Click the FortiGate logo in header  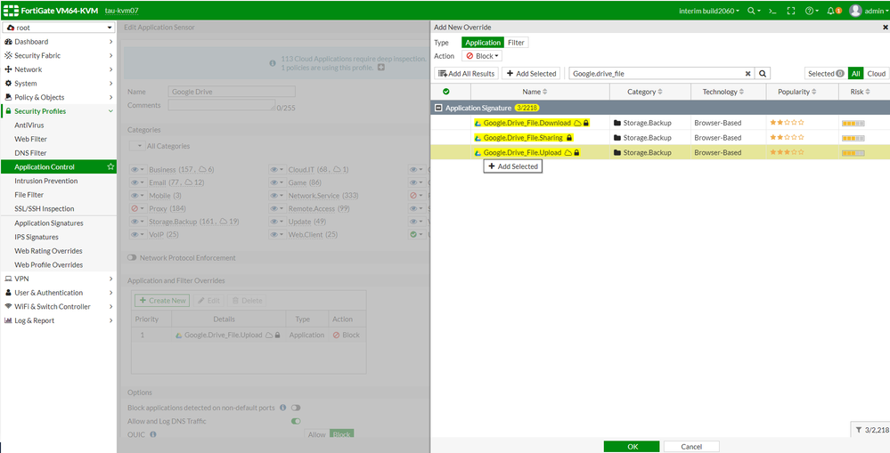pyautogui.click(x=11, y=11)
